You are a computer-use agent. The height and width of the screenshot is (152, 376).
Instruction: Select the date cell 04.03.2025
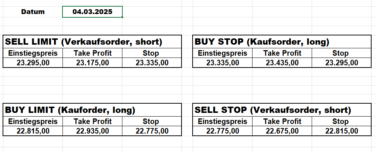(92, 12)
